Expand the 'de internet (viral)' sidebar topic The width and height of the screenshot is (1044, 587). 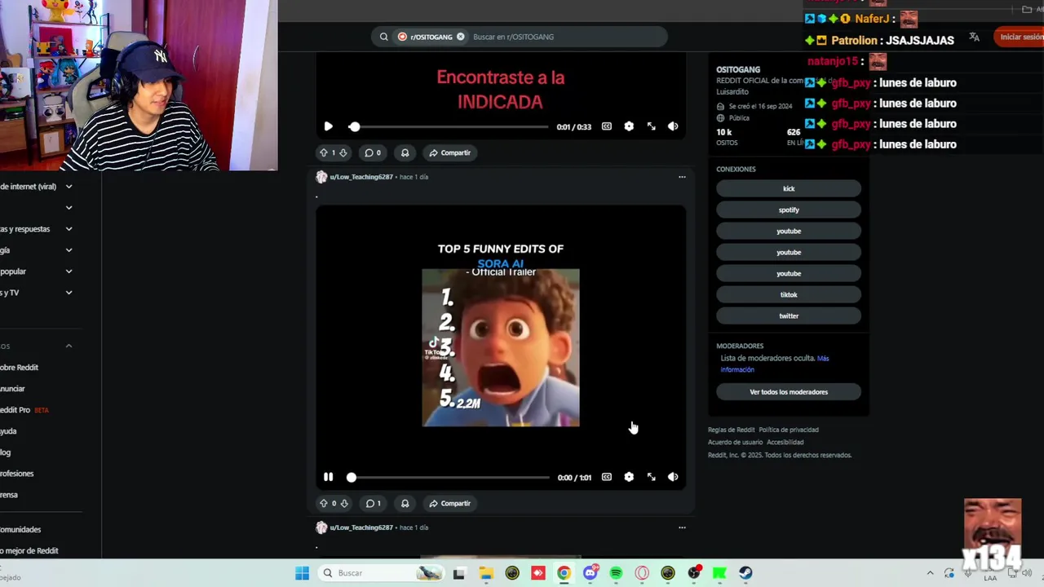69,187
